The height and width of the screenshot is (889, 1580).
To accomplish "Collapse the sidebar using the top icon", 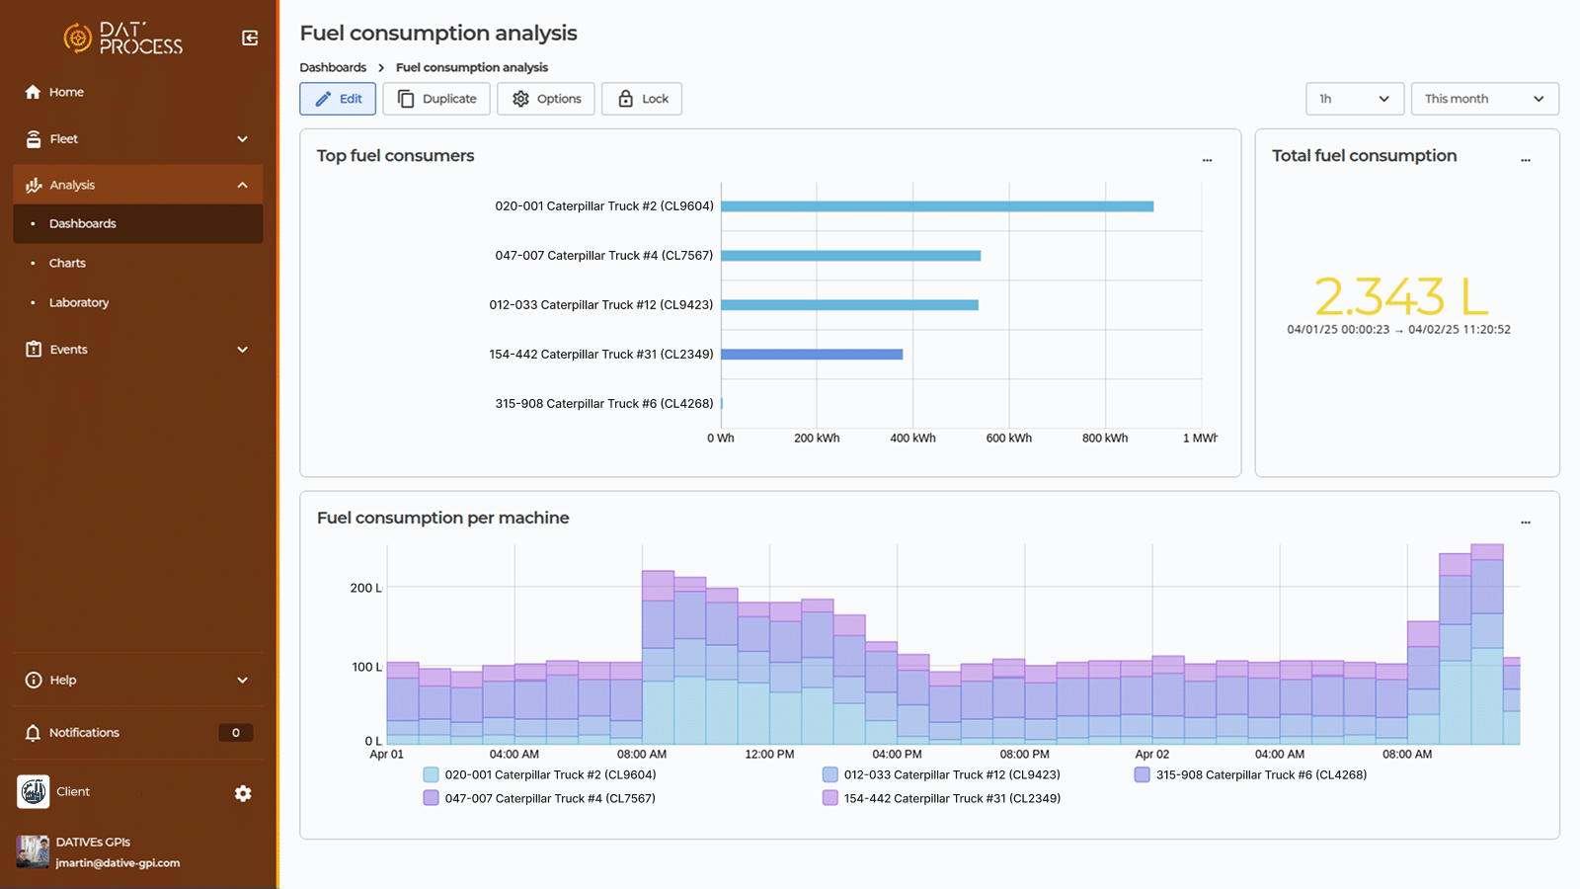I will (x=250, y=38).
